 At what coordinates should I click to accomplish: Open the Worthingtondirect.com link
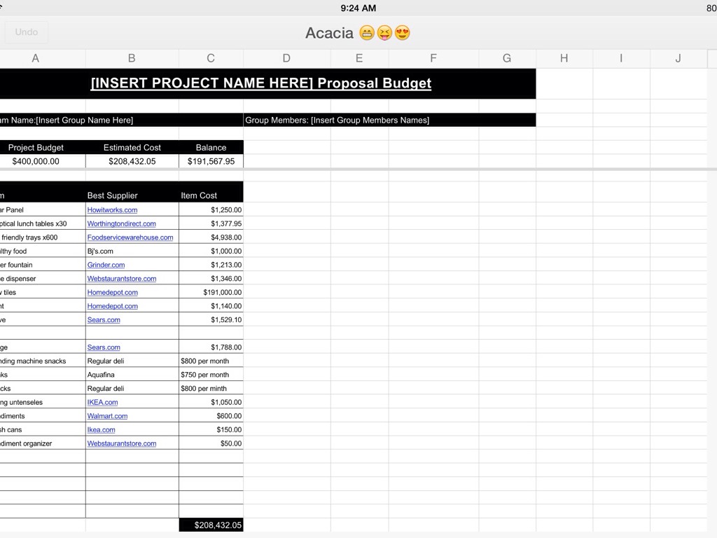tap(121, 224)
